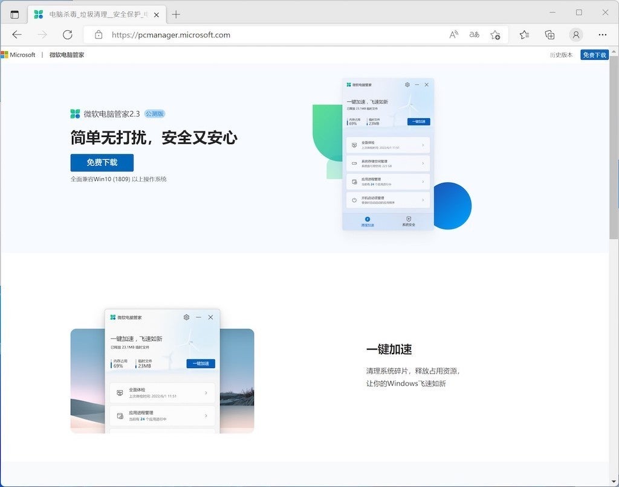Image resolution: width=619 pixels, height=487 pixels.
Task: Click the page vertical scrollbar thumb
Action: point(614,148)
